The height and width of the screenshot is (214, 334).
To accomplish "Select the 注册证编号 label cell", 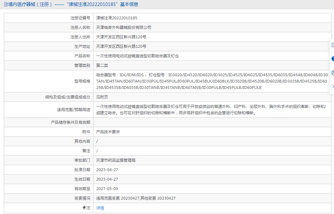I will (x=48, y=18).
